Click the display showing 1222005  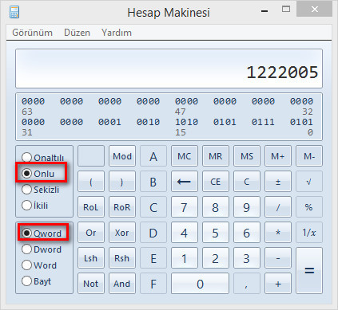coord(169,69)
